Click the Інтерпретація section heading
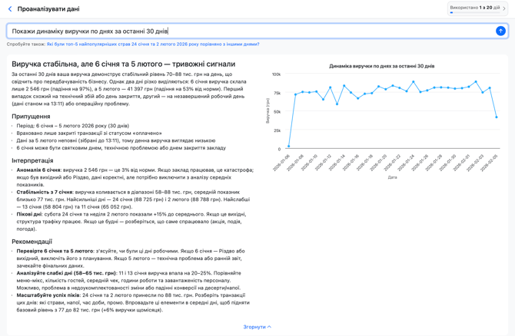 (32, 160)
